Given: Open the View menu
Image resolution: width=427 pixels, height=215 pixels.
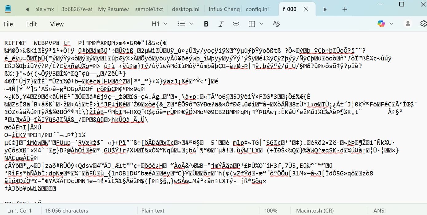Looking at the screenshot, I should (56, 24).
